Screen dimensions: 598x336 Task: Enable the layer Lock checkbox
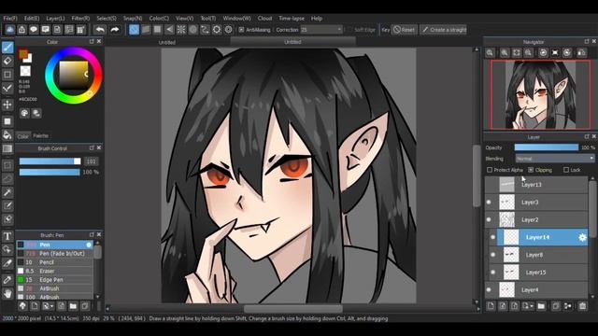(x=566, y=170)
